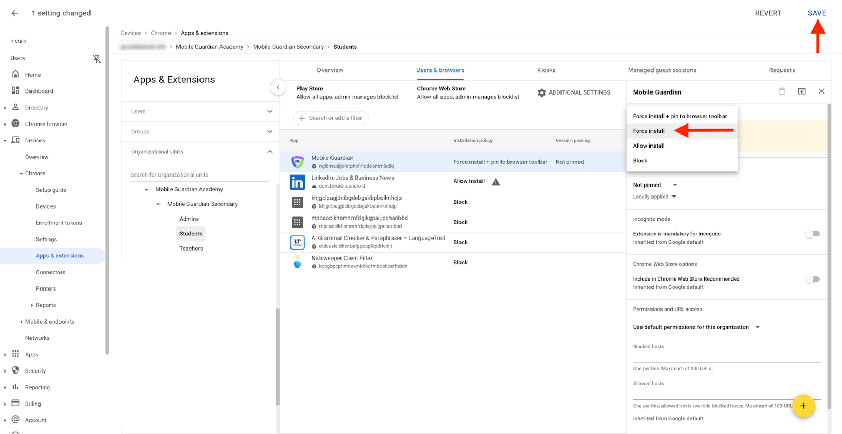Select Admins organizational unit

pyautogui.click(x=189, y=219)
